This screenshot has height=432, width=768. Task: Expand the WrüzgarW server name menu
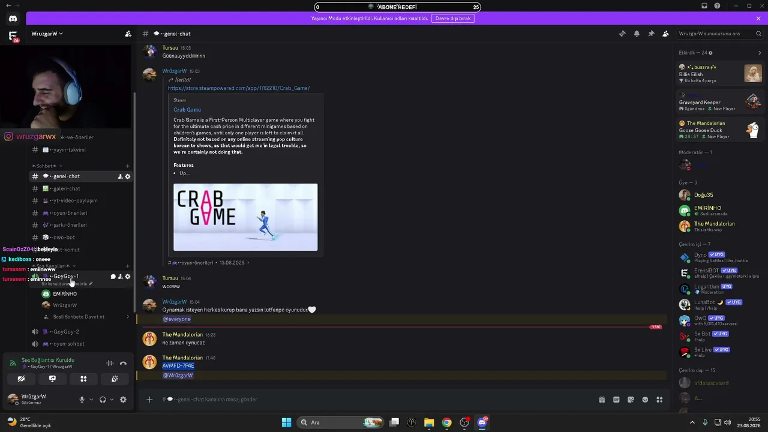click(47, 34)
